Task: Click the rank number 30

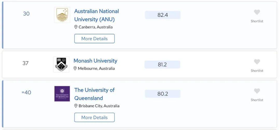Action: coord(26,14)
